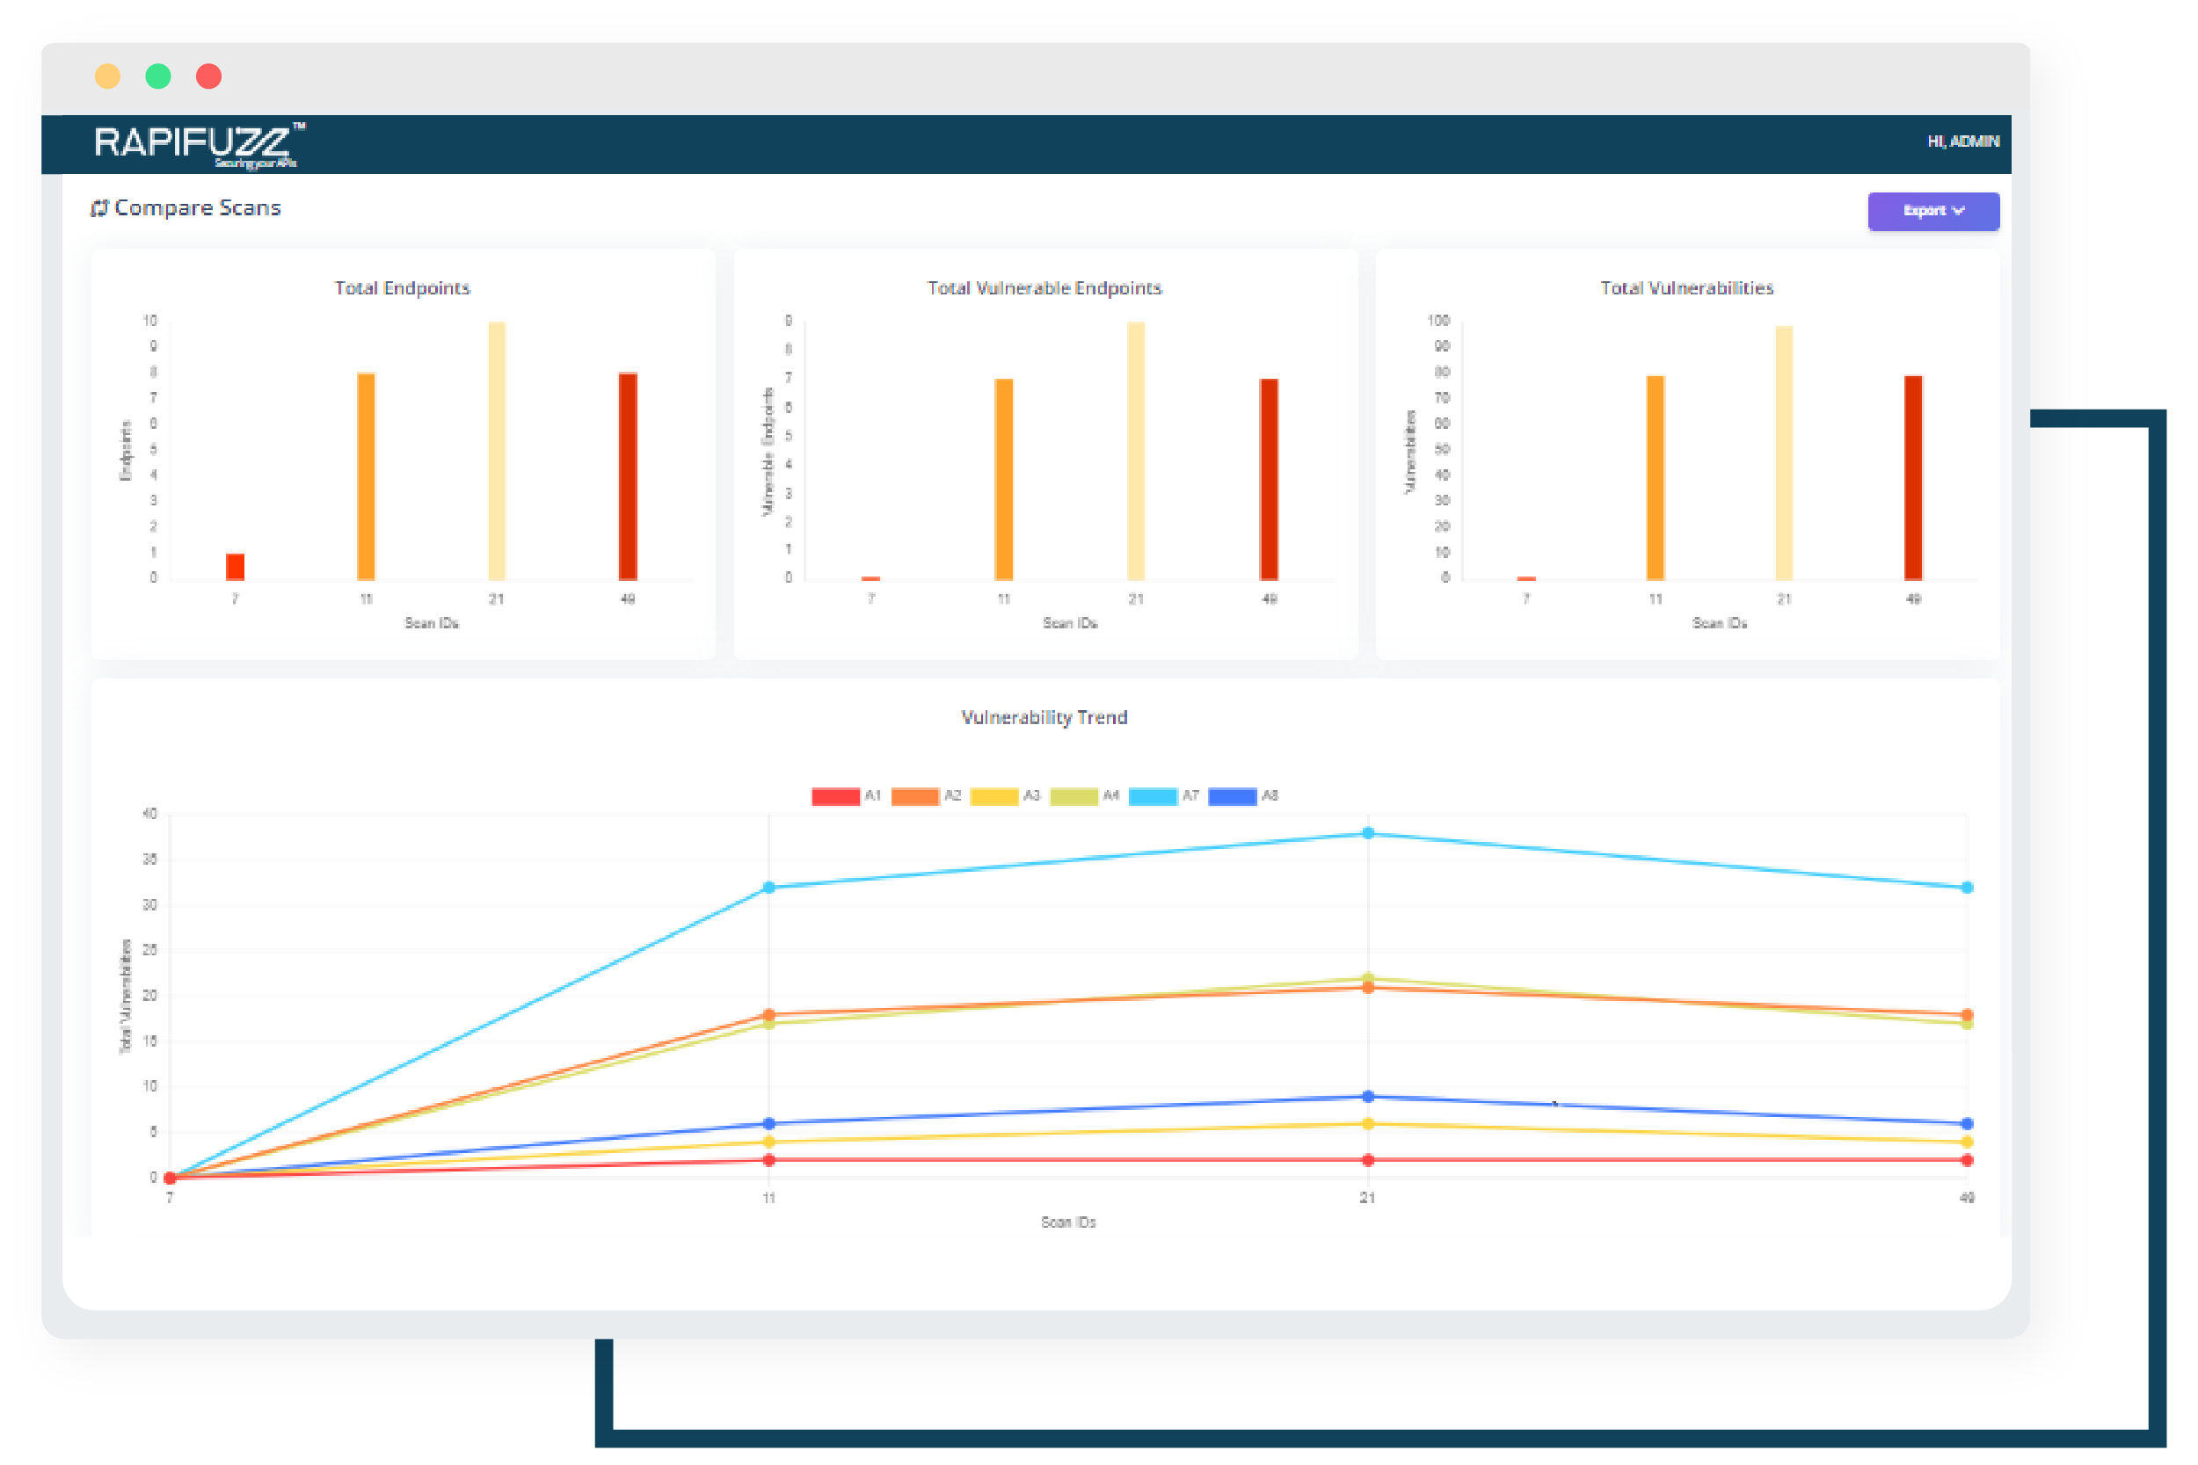Toggle the A2 legend swatch
Image resolution: width=2198 pixels, height=1465 pixels.
click(x=915, y=797)
